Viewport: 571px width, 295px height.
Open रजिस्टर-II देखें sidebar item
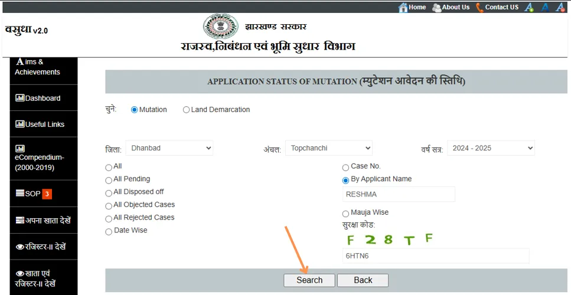click(44, 247)
